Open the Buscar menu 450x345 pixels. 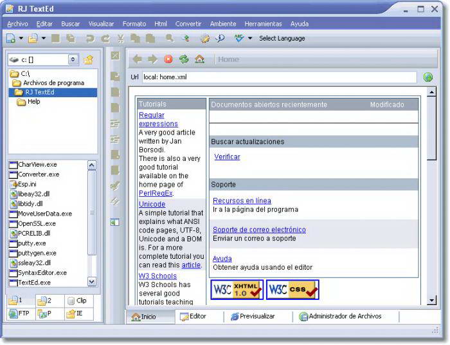[70, 24]
